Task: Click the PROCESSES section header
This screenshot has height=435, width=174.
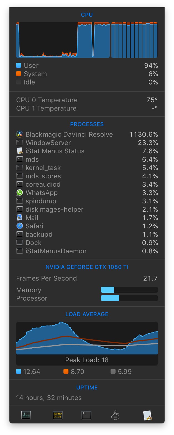Action: [x=87, y=124]
